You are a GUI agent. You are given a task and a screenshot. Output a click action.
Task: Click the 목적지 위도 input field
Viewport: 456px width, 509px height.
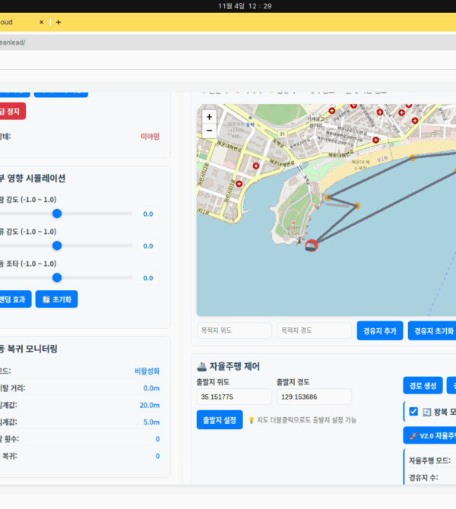point(234,330)
